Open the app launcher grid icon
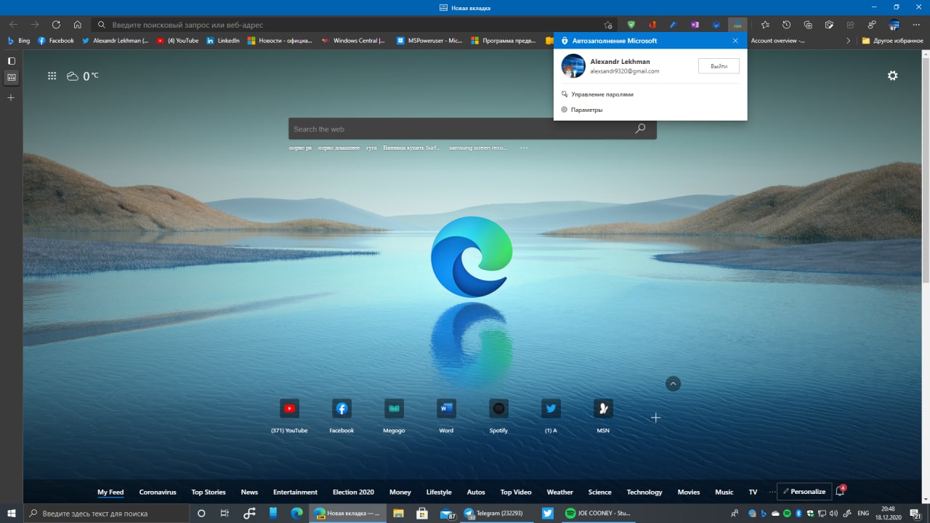 point(52,76)
